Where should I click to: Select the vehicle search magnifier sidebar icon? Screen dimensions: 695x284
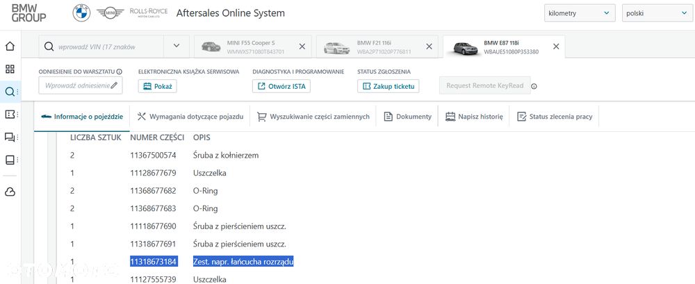point(10,92)
